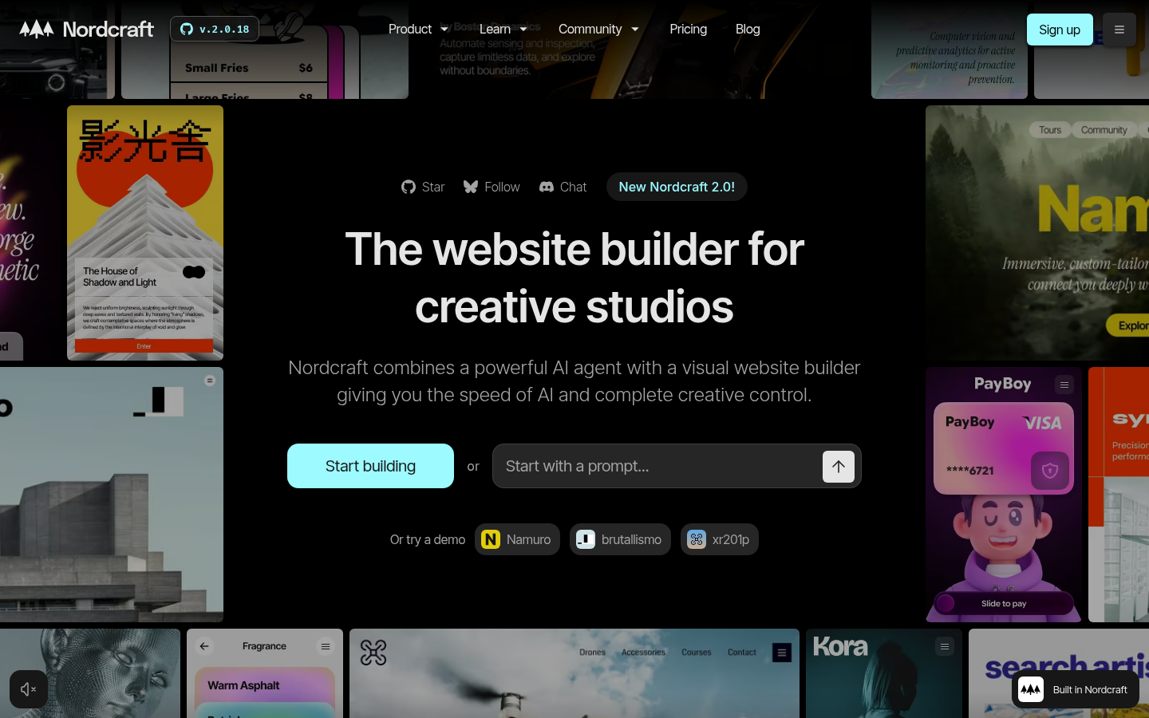Click the Nordcraft logo in header

click(86, 30)
